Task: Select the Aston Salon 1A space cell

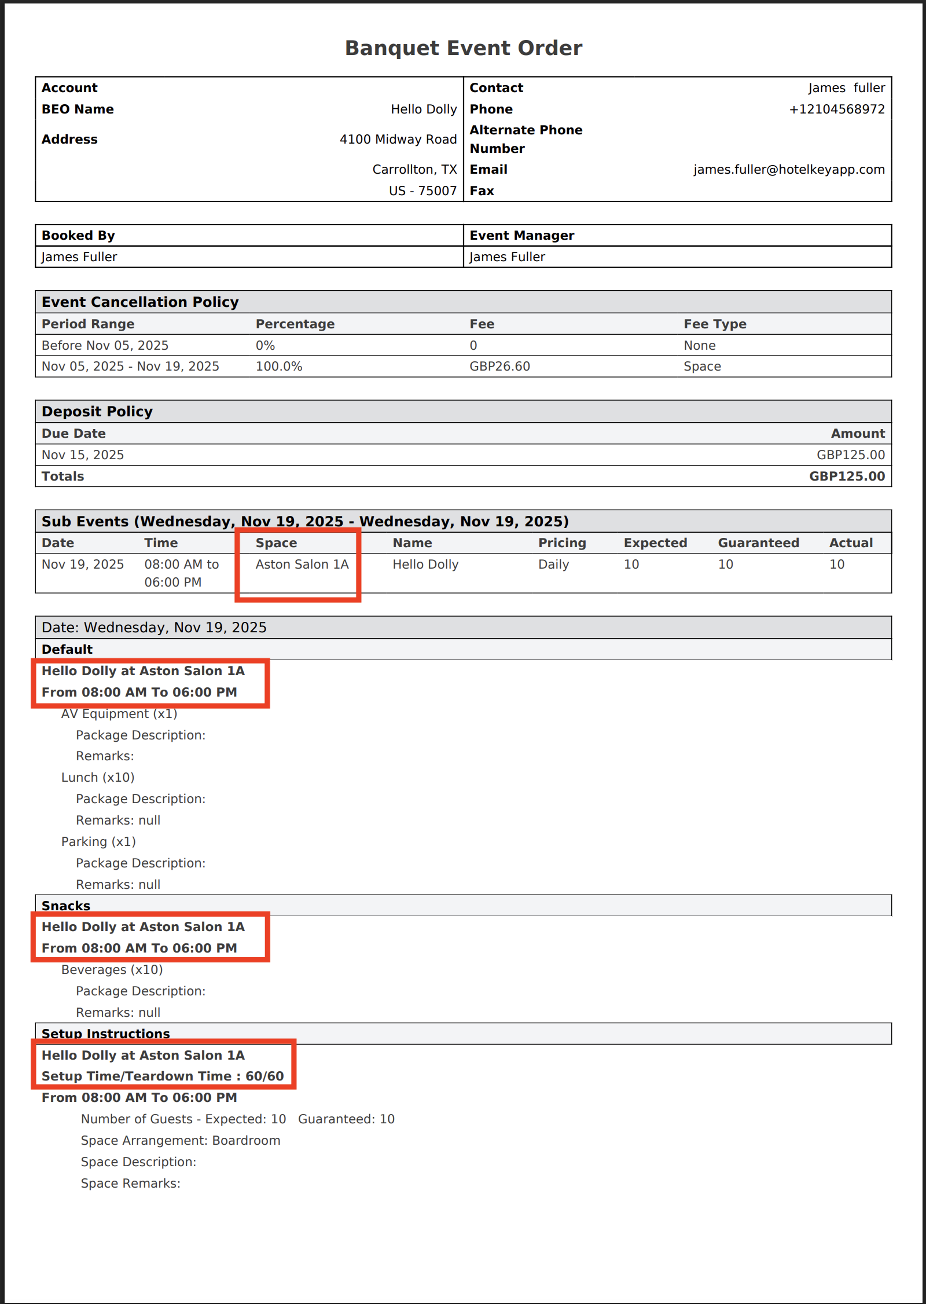Action: [x=302, y=565]
